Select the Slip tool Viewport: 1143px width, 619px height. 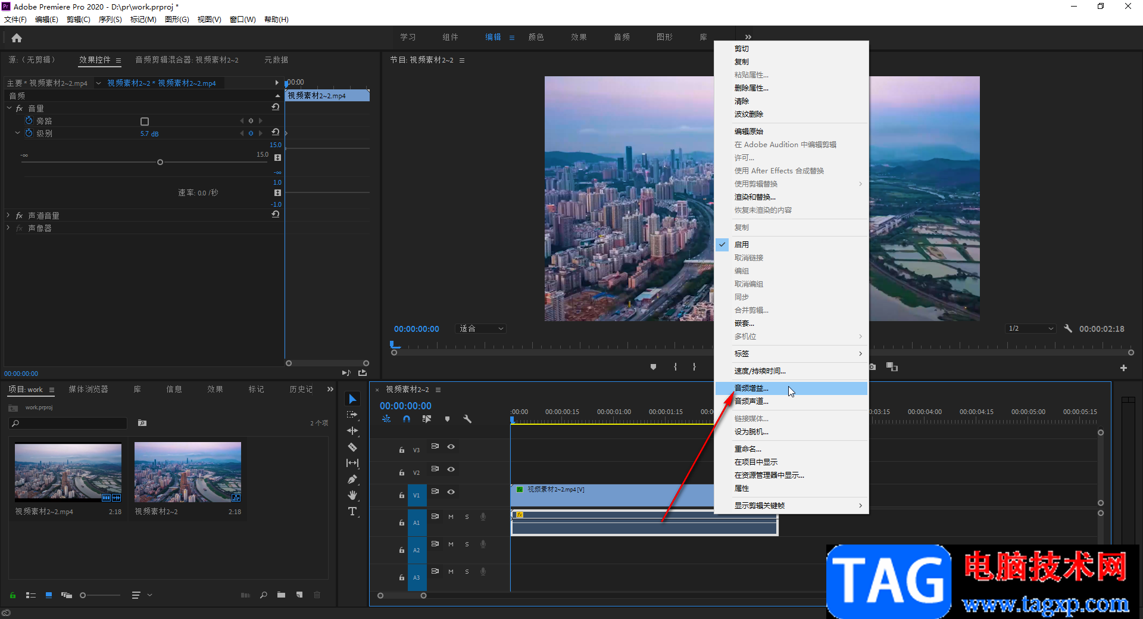coord(352,463)
